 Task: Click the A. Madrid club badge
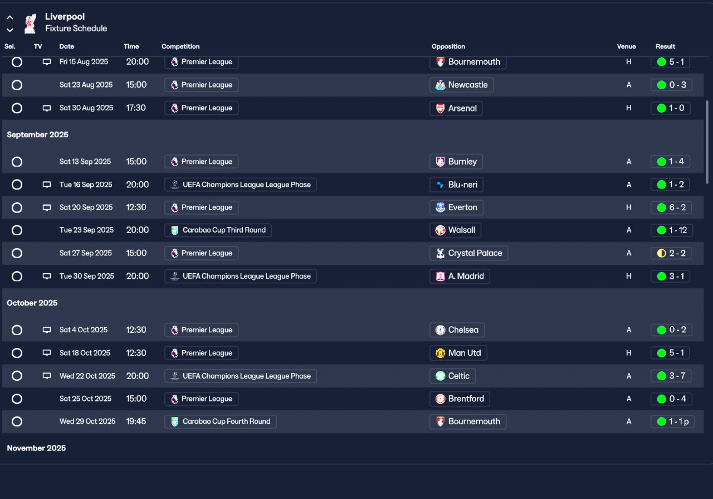(440, 276)
